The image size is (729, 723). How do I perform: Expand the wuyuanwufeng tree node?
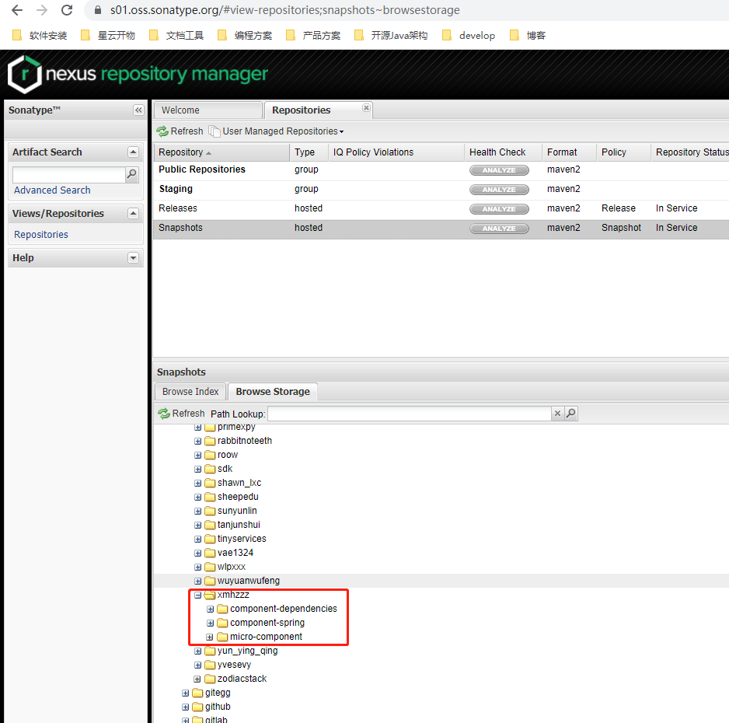click(197, 581)
